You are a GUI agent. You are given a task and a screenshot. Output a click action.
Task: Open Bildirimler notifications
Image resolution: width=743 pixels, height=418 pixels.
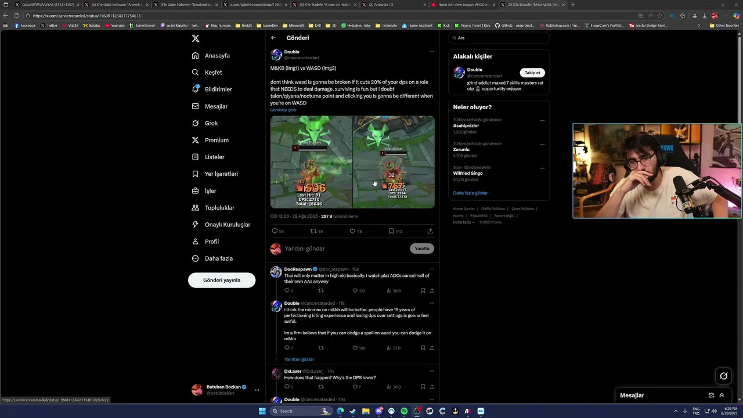(x=212, y=89)
